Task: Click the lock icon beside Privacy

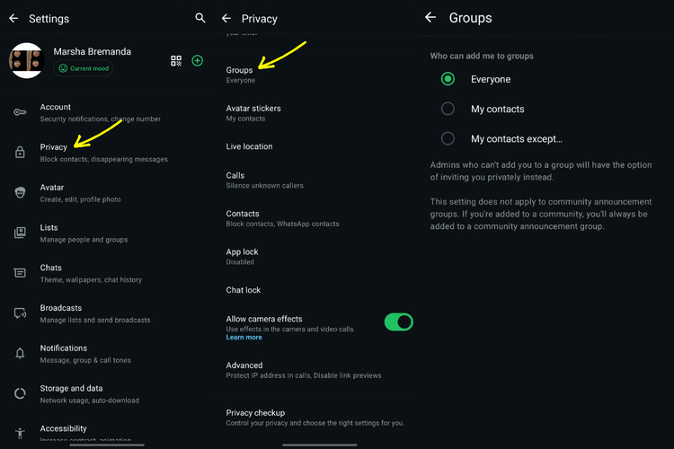Action: pos(20,152)
